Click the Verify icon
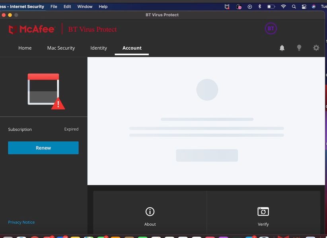 263,212
